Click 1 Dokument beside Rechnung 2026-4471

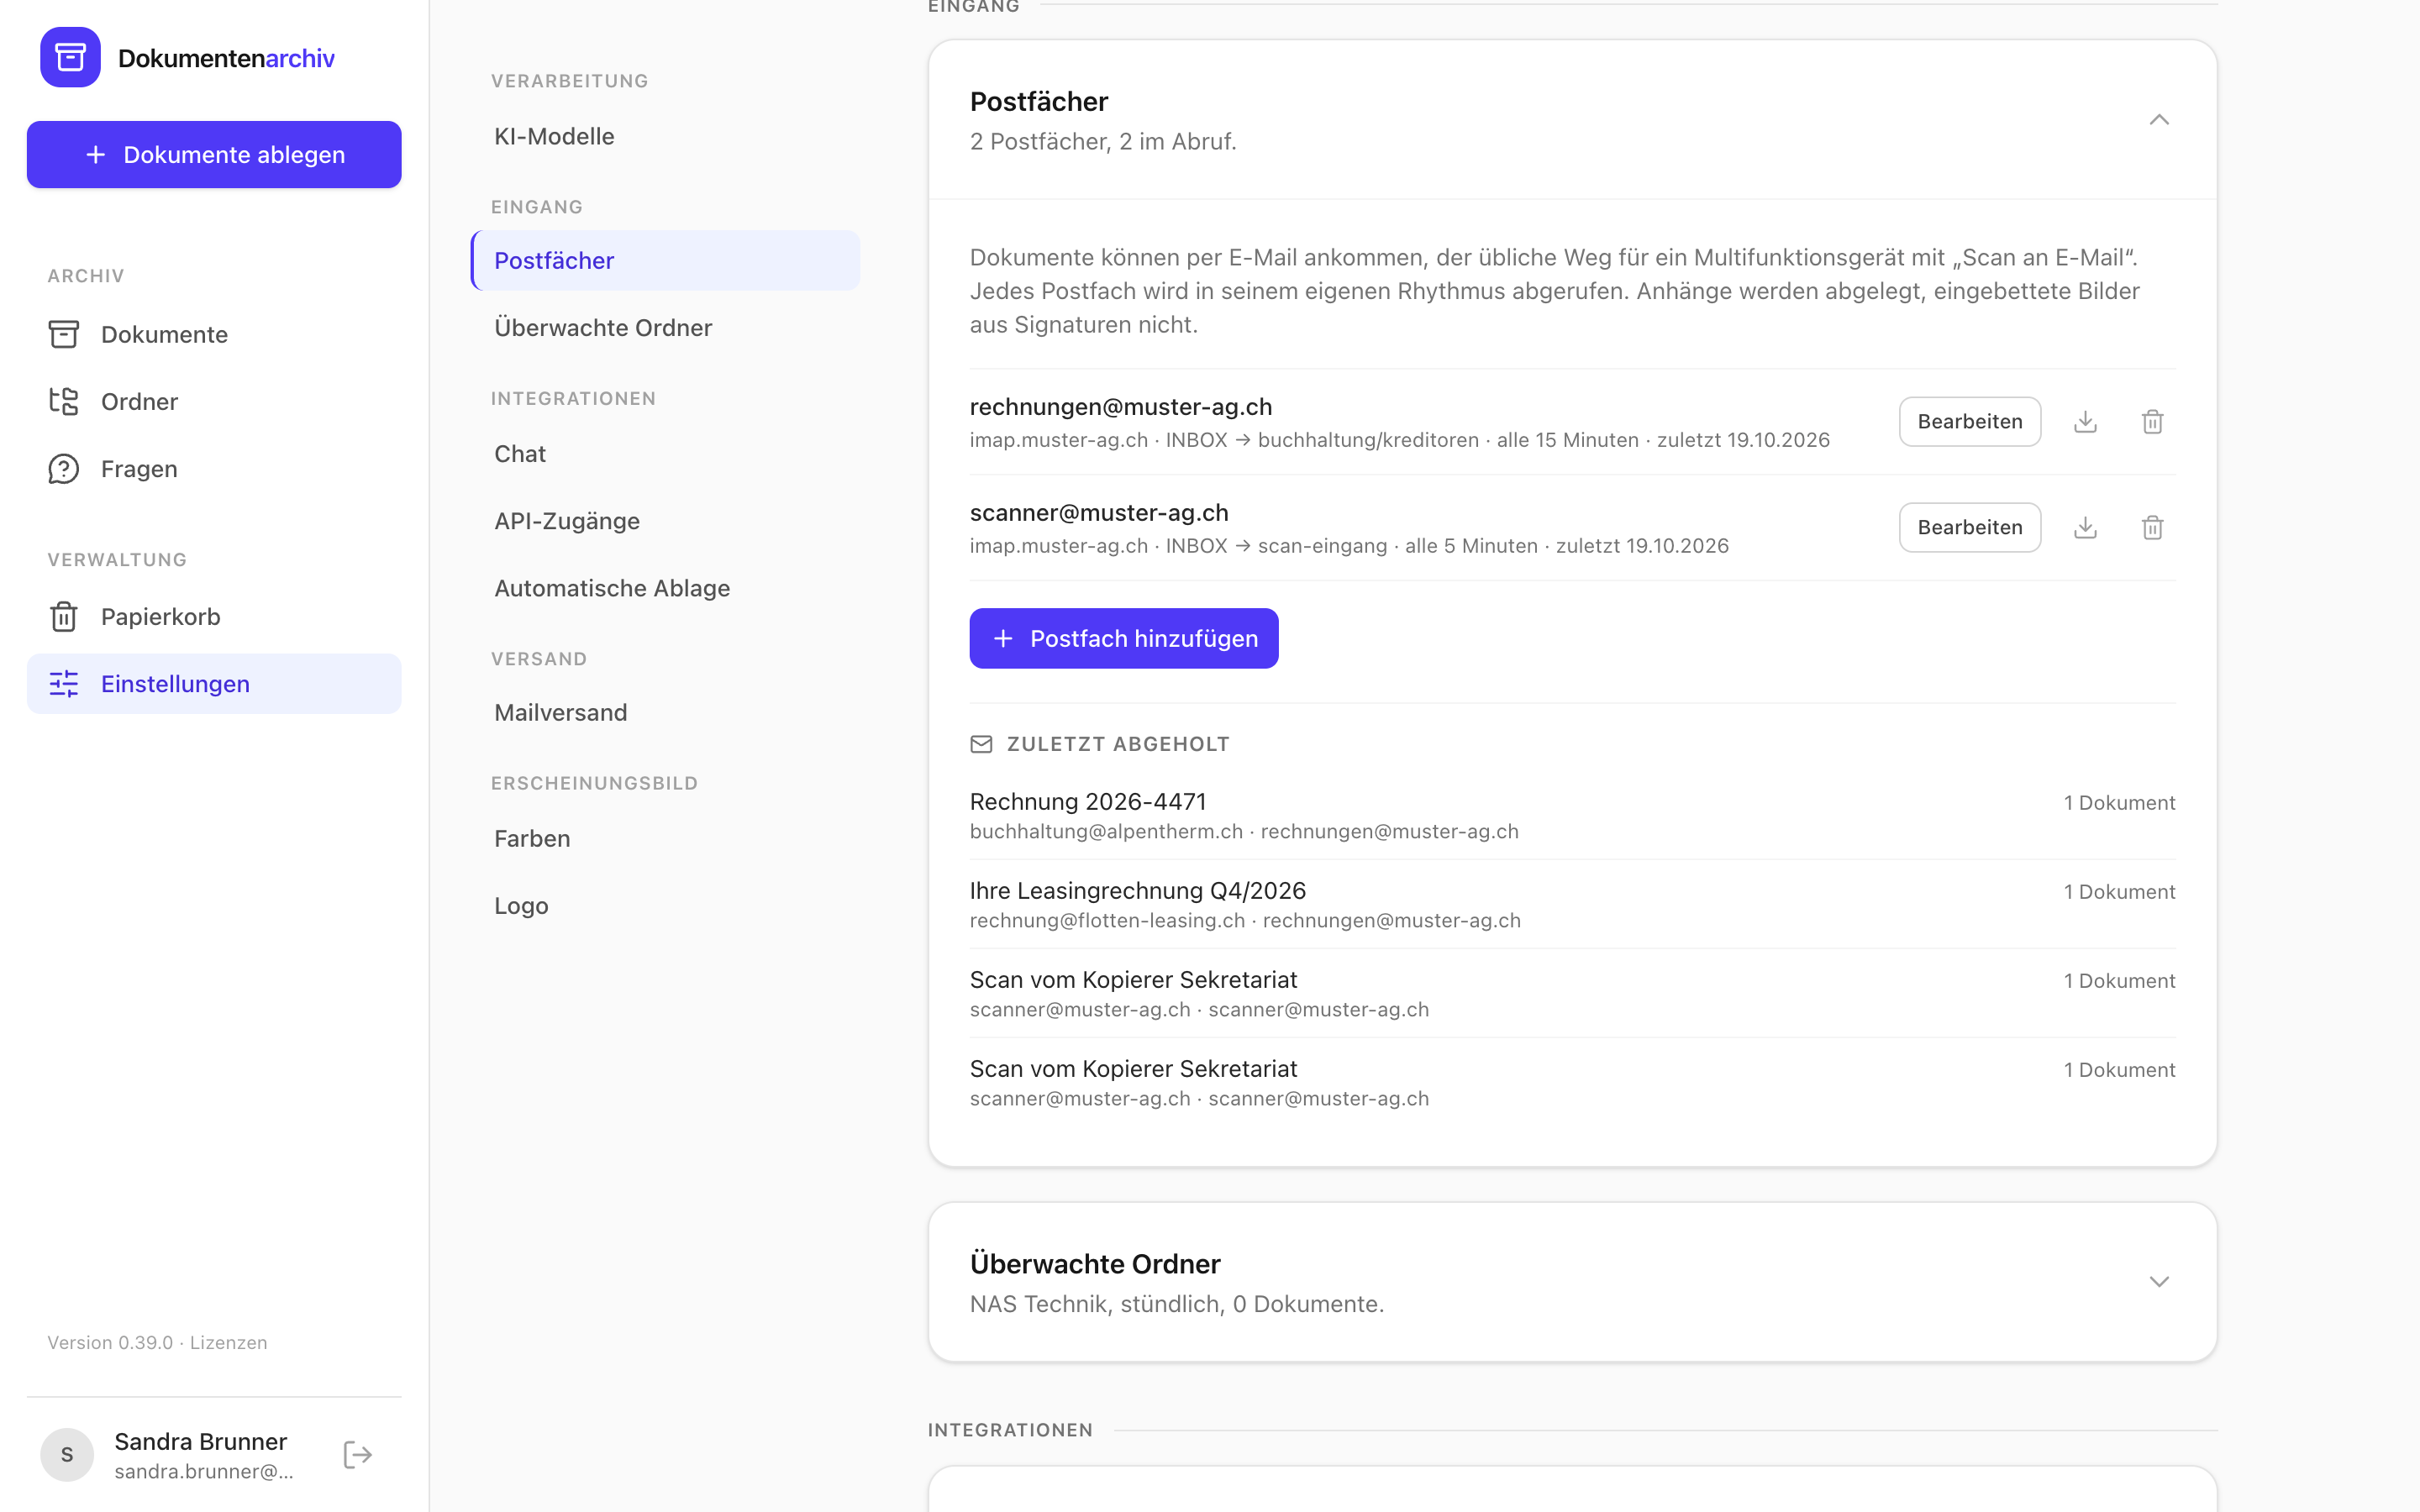coord(2119,803)
